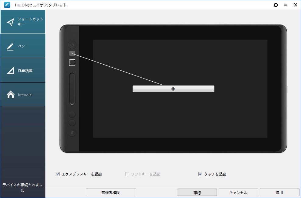
Task: Click the tablet touch bar strip
Action: [72, 89]
